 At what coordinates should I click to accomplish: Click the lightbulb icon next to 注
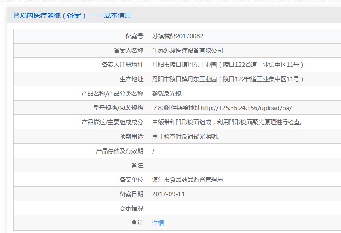134,223
